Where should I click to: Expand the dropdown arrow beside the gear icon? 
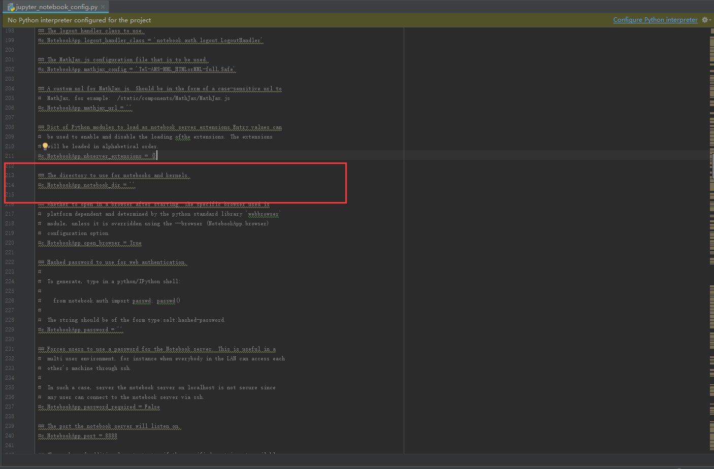tap(710, 20)
